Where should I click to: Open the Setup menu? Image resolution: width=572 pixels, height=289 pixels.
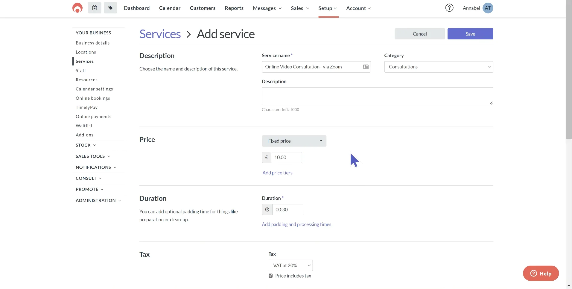click(x=328, y=8)
